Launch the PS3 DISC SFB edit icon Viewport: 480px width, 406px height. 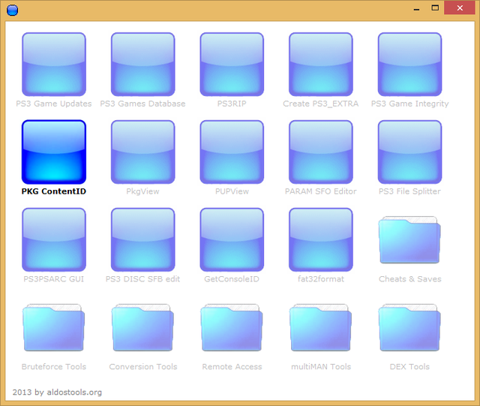tap(143, 239)
